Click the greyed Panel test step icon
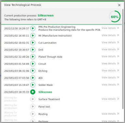The height and width of the screenshot is (123, 125). coord(33,107)
